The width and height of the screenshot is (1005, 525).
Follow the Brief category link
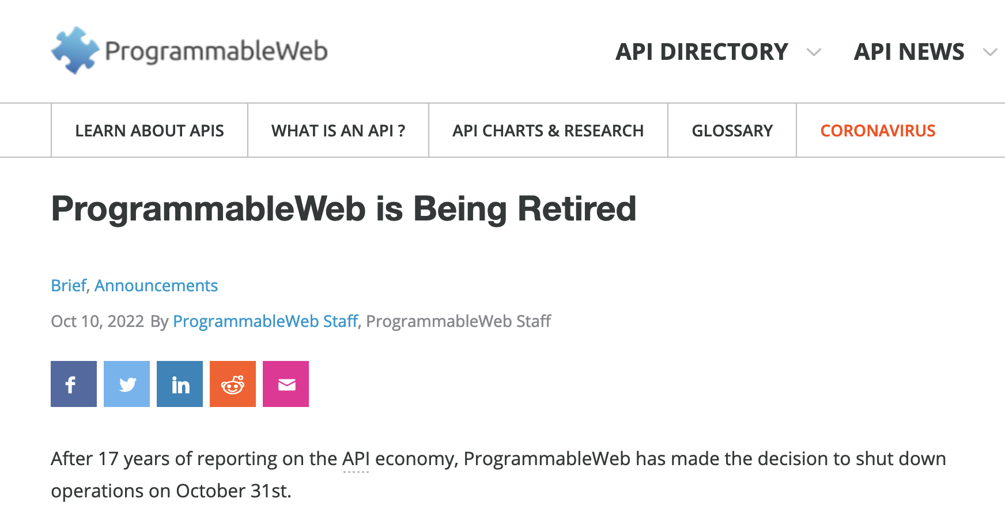point(67,285)
